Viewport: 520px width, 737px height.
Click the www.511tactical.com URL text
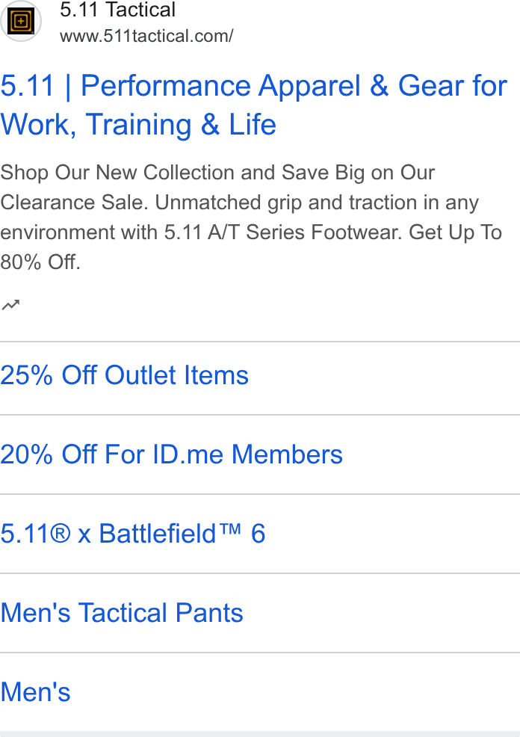pyautogui.click(x=146, y=36)
